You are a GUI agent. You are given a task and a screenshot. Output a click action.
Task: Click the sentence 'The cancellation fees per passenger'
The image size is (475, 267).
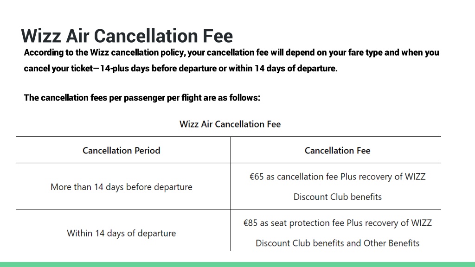(x=142, y=98)
